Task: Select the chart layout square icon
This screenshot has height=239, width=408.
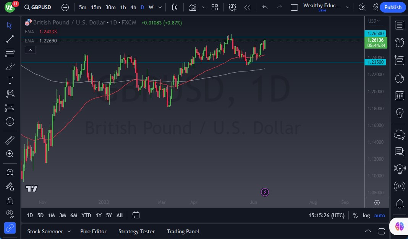Action: pyautogui.click(x=294, y=7)
